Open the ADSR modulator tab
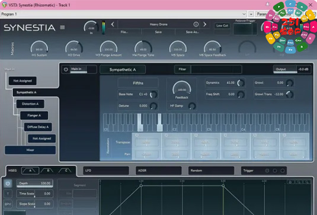The image size is (317, 215). [x=159, y=171]
